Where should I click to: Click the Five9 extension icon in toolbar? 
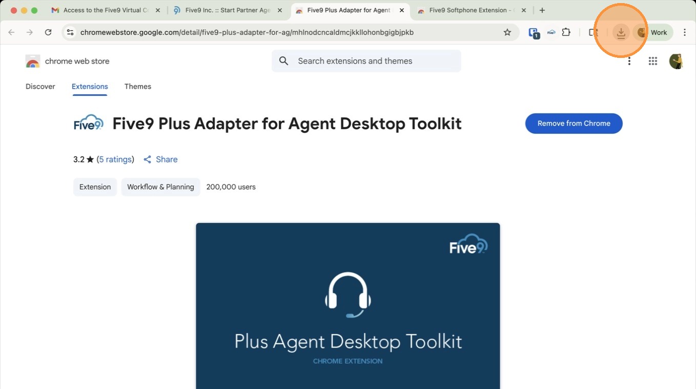(x=551, y=32)
